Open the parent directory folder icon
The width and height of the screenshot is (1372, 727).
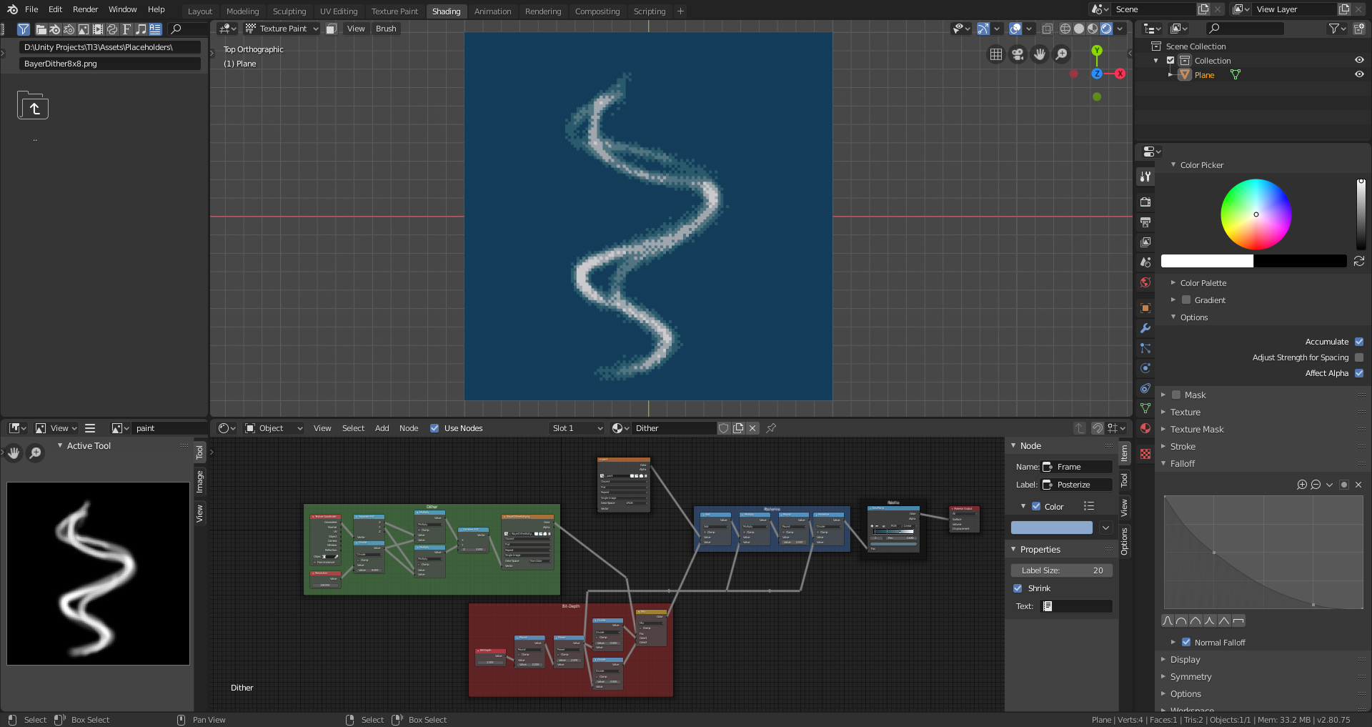click(33, 107)
